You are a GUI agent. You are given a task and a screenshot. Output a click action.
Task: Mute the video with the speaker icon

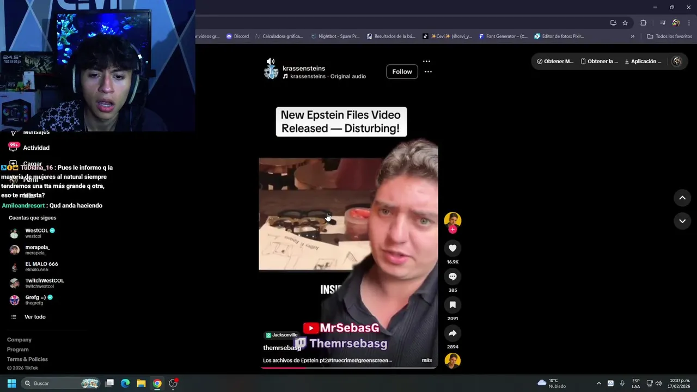271,62
